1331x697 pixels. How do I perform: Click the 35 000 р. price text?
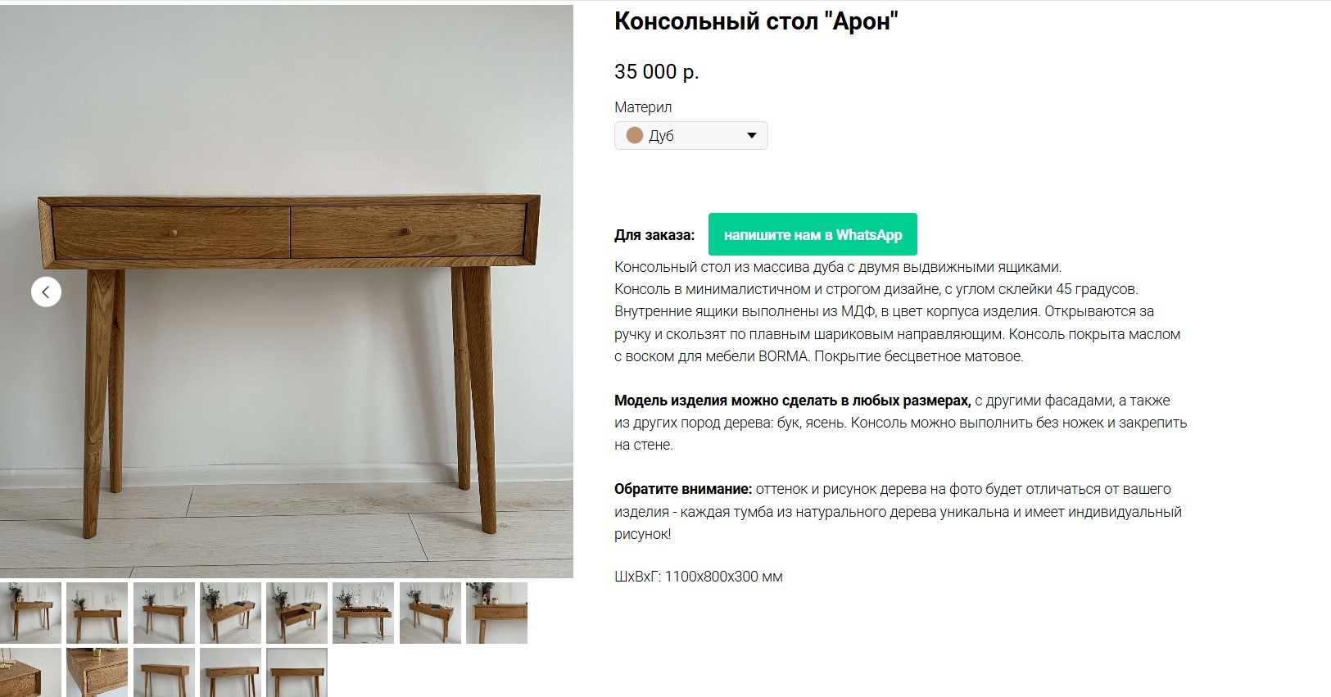(x=656, y=72)
